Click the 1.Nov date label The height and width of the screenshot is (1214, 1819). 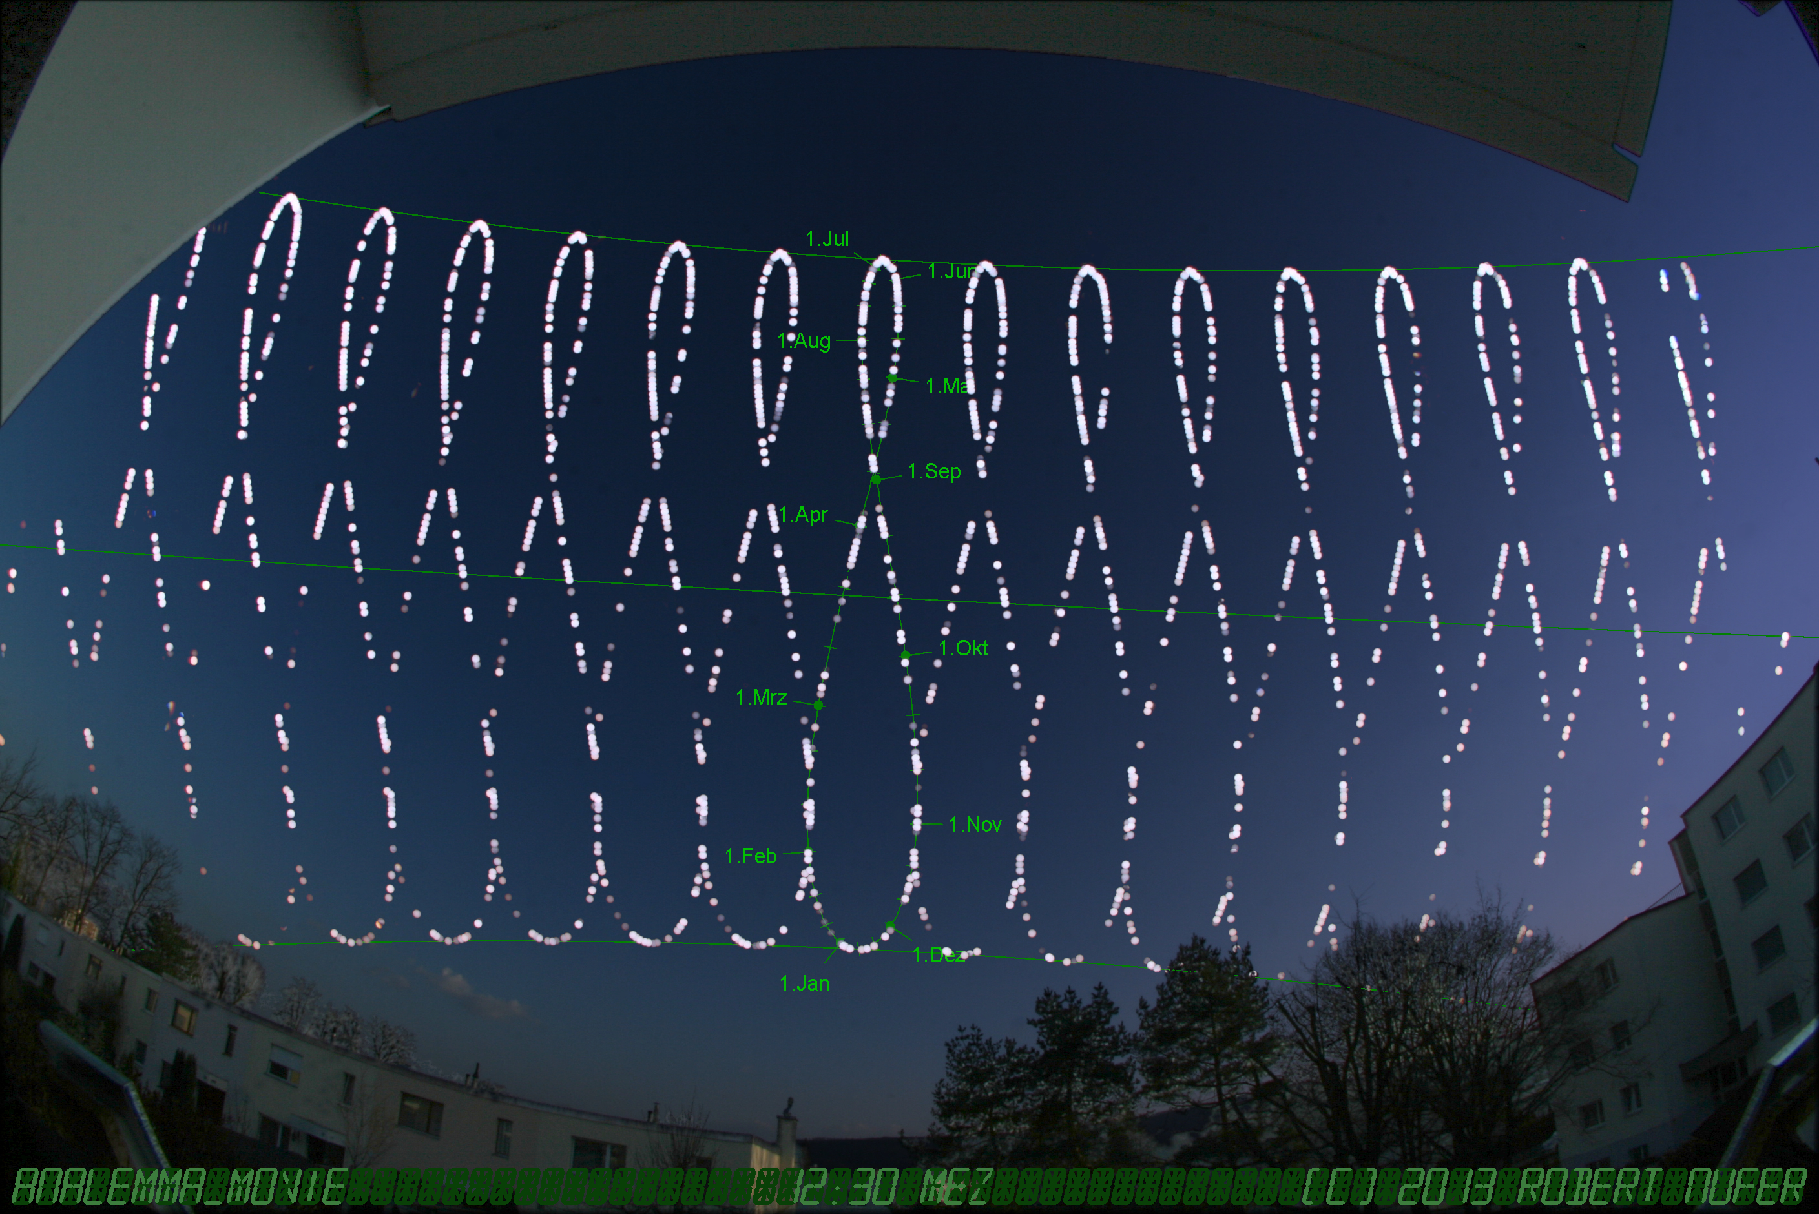(x=975, y=825)
